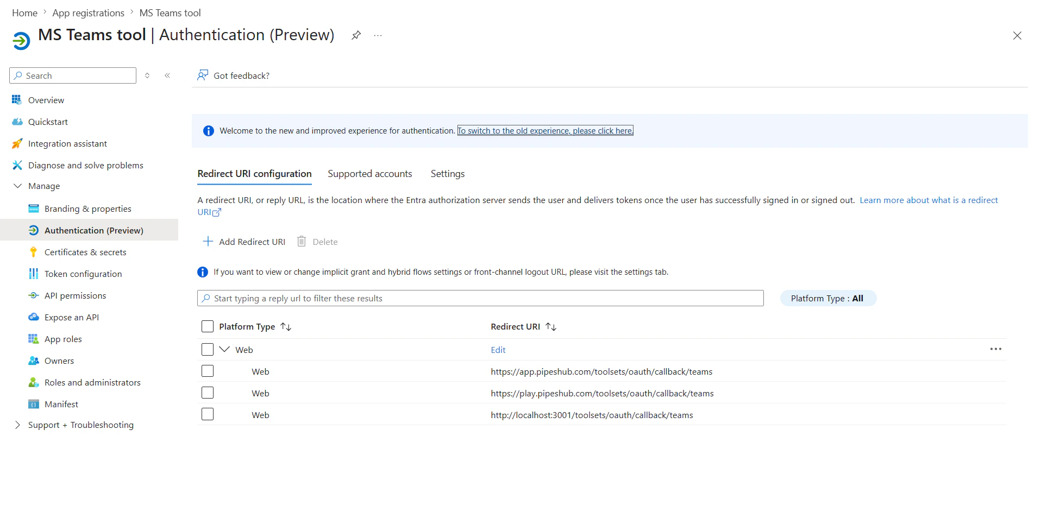Select API permissions in the Manage menu
This screenshot has width=1041, height=518.
point(75,295)
